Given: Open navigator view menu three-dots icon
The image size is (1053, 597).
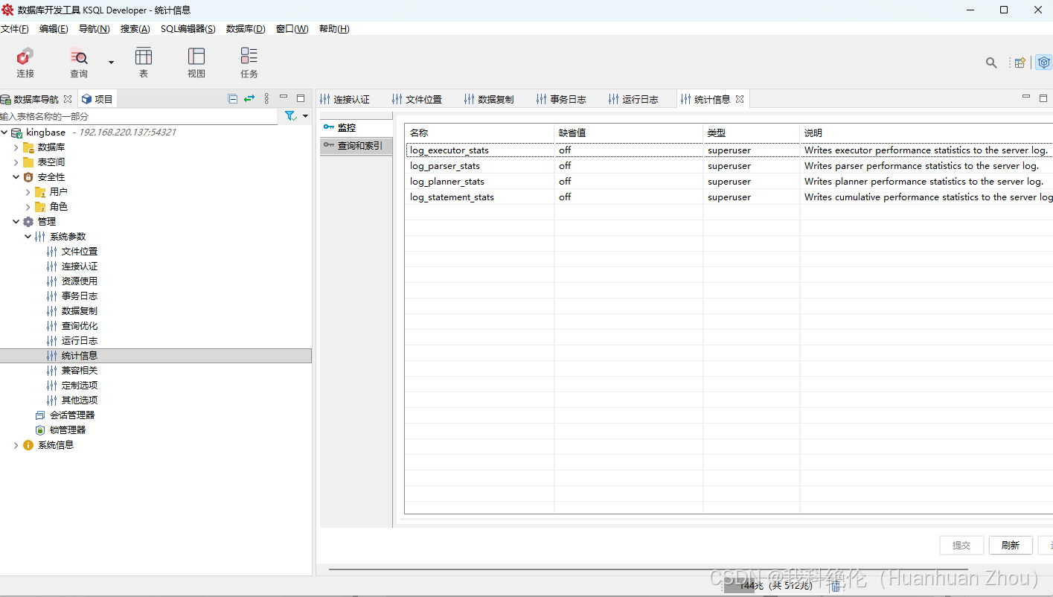Looking at the screenshot, I should [266, 98].
